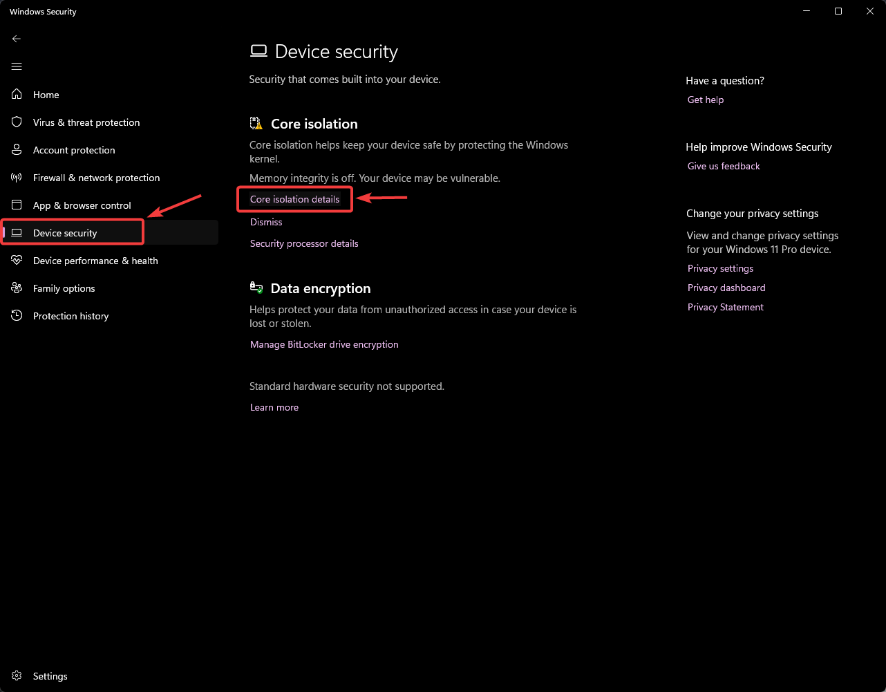886x692 pixels.
Task: Click the Account protection person icon
Action: [17, 150]
